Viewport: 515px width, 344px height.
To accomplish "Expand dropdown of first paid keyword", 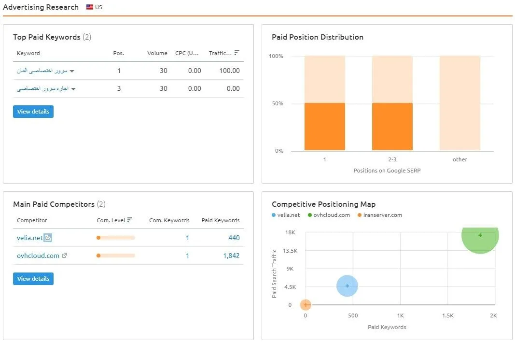I will [72, 71].
